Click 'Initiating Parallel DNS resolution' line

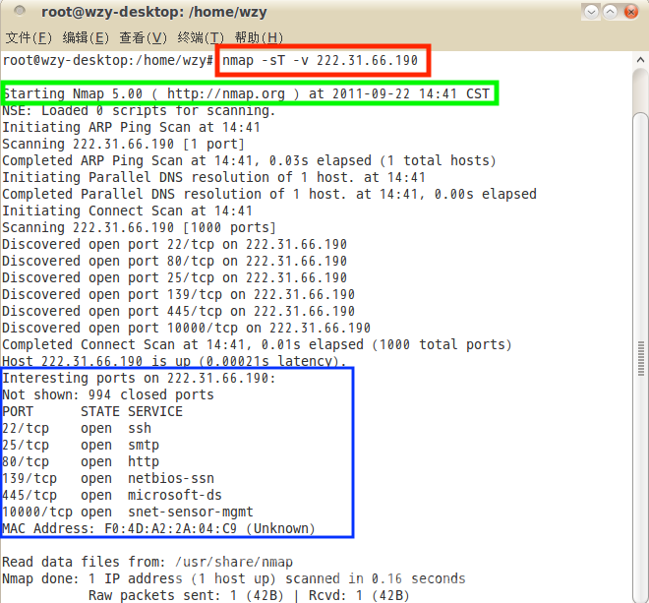point(213,177)
